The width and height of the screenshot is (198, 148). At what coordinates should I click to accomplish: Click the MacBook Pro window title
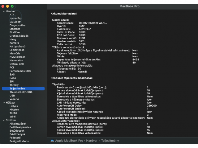point(129,6)
